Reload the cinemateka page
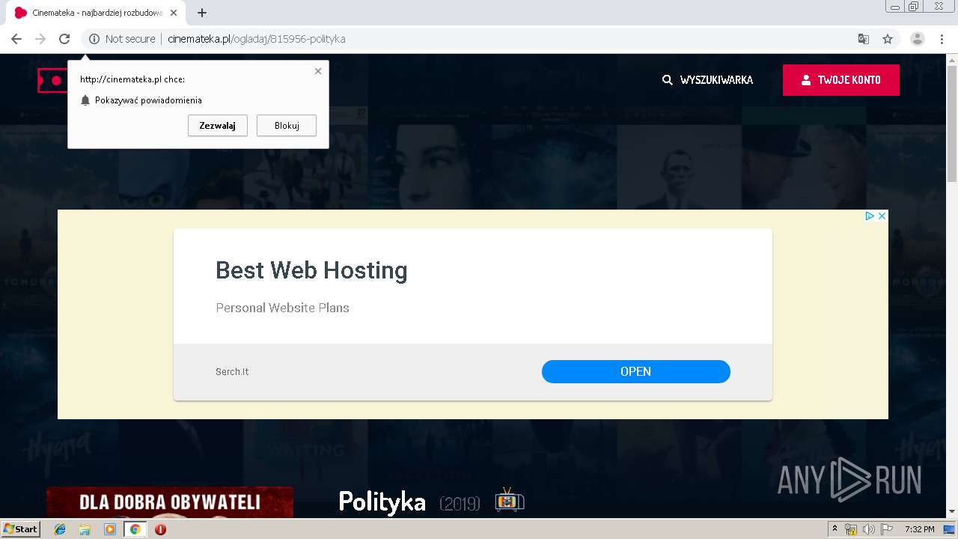The width and height of the screenshot is (958, 539). [64, 39]
